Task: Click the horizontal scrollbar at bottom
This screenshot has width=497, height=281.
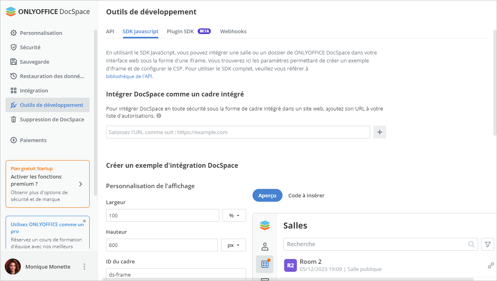Action: (288, 279)
